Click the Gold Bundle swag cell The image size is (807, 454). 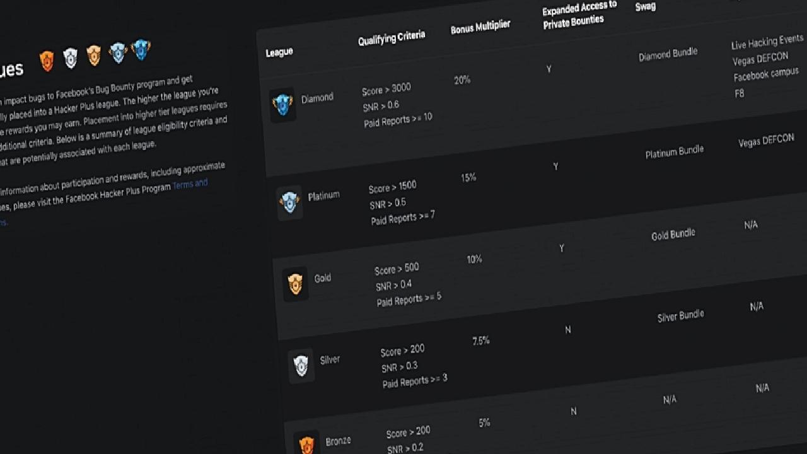(x=673, y=235)
